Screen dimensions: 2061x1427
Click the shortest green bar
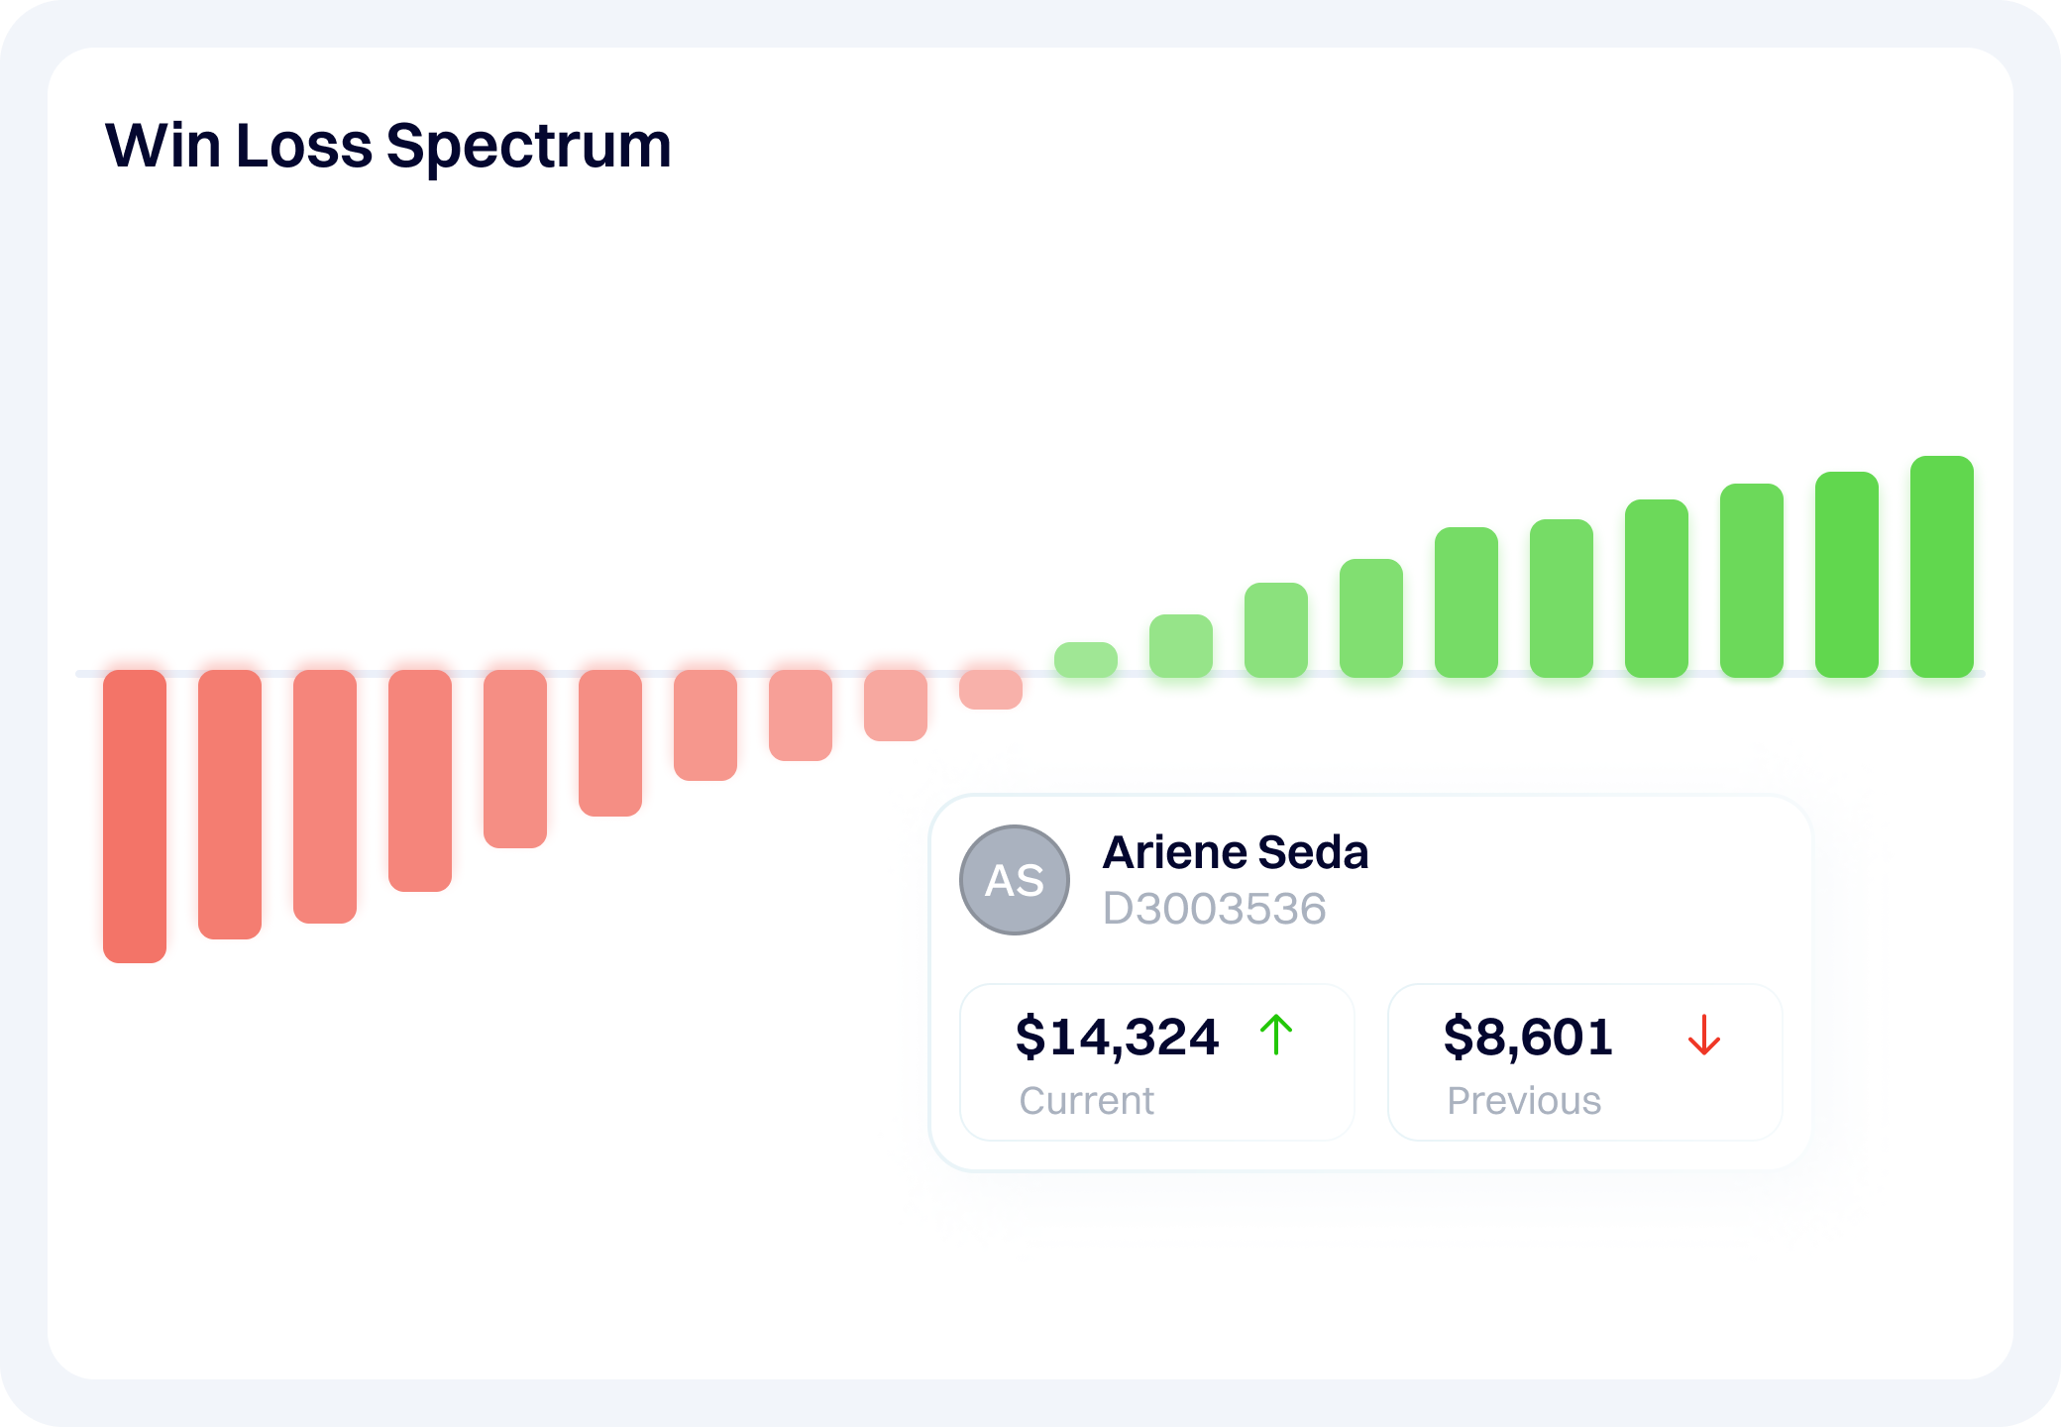pyautogui.click(x=1086, y=660)
